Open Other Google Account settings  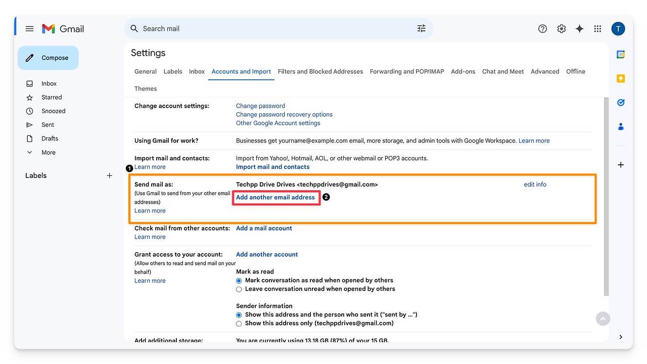(x=278, y=123)
